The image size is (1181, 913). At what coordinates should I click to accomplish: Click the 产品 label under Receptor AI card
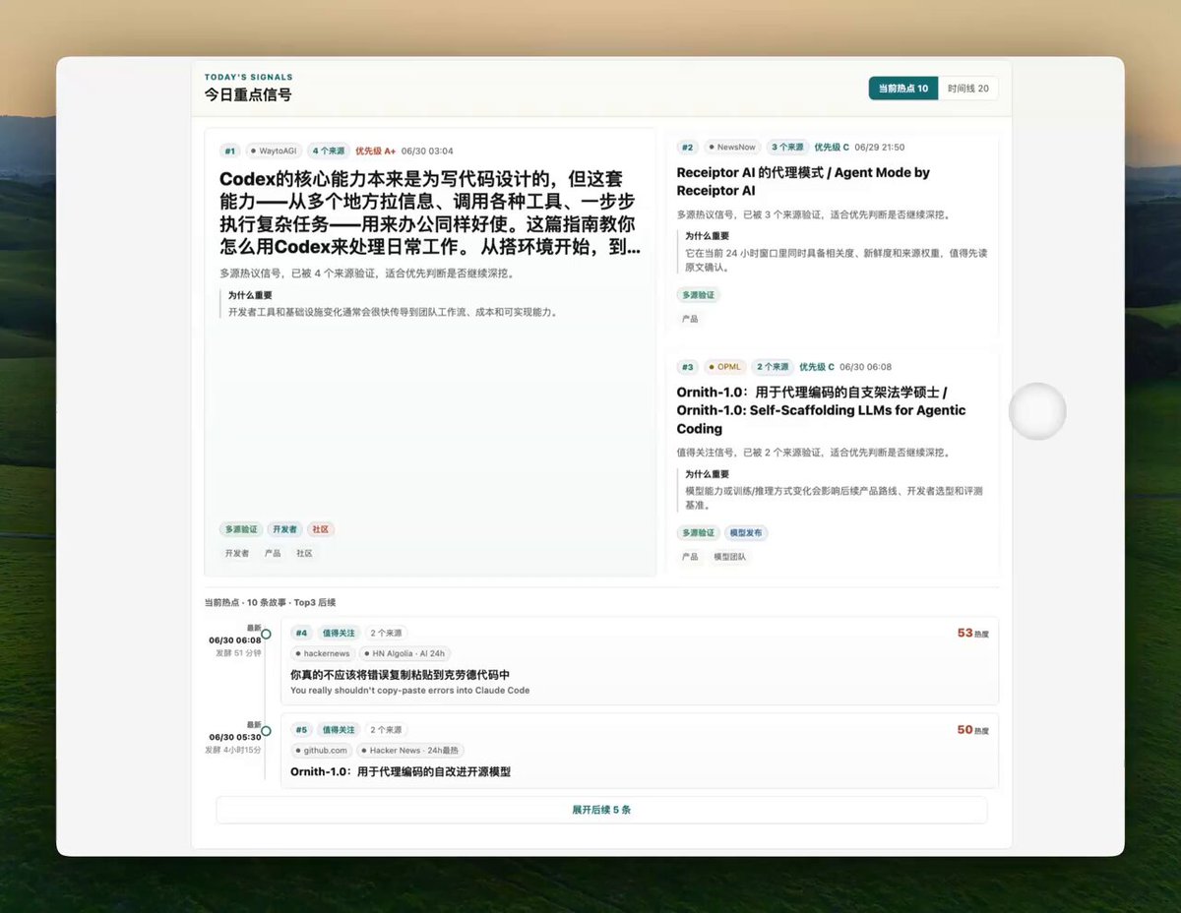690,319
